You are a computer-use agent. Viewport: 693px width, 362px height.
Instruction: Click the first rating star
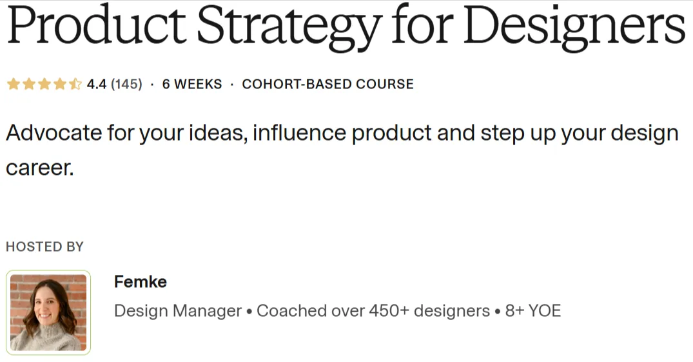coord(14,84)
